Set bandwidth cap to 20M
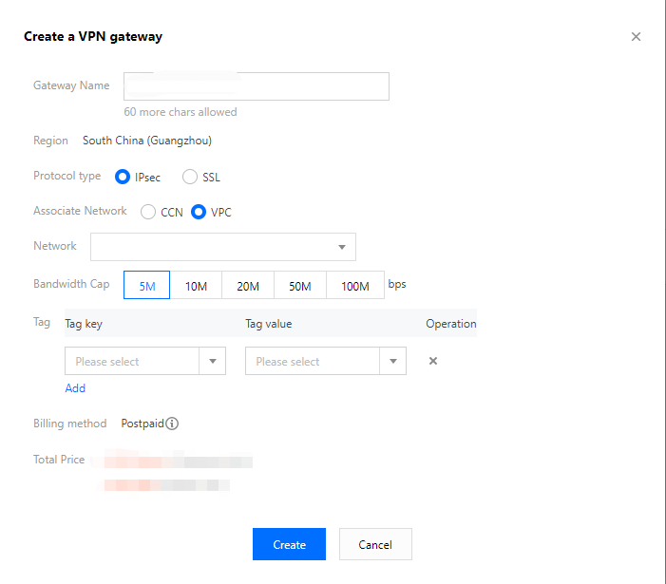 (x=248, y=286)
